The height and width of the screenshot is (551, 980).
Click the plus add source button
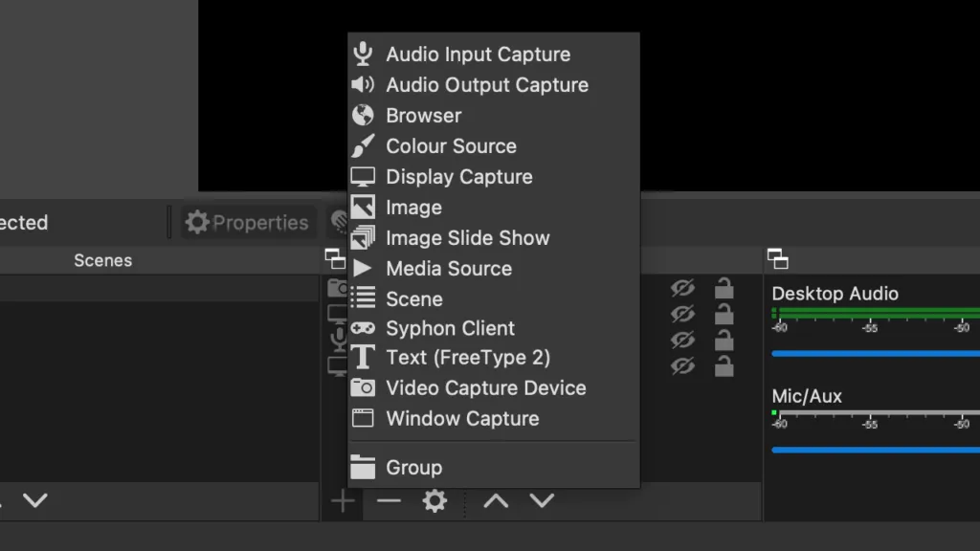point(343,501)
